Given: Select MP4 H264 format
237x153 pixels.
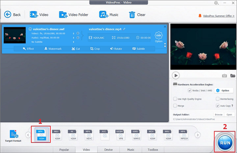Looking at the screenshot, I should pyautogui.click(x=41, y=135).
